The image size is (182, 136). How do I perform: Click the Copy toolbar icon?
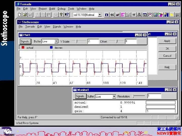(43, 15)
